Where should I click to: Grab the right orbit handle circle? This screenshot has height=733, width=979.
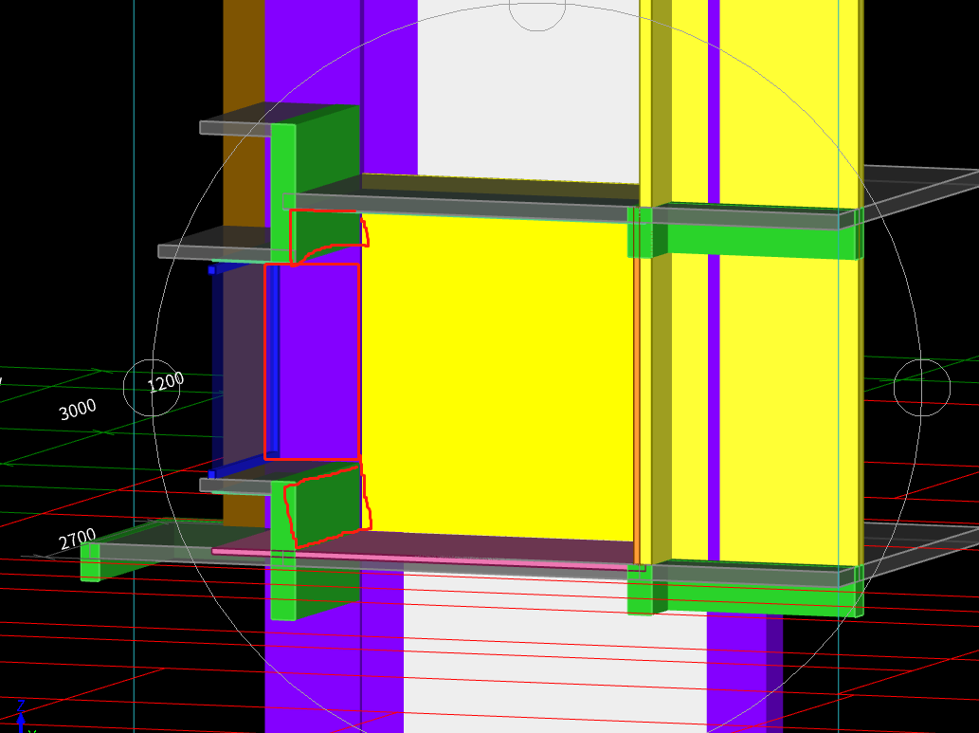pyautogui.click(x=921, y=388)
